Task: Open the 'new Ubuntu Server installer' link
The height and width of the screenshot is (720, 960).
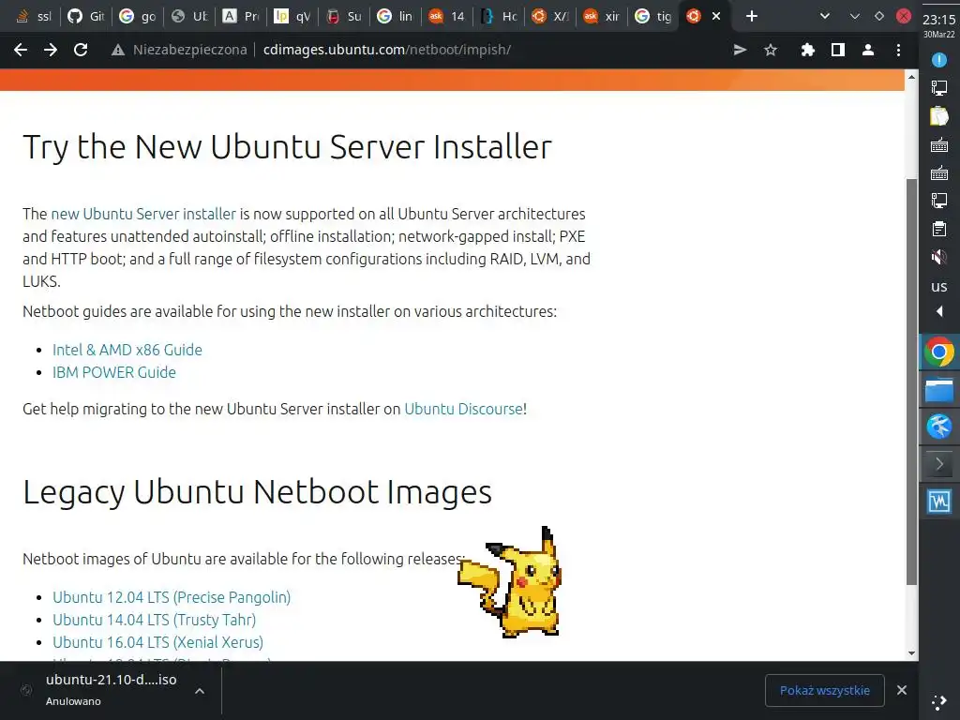Action: click(x=143, y=214)
